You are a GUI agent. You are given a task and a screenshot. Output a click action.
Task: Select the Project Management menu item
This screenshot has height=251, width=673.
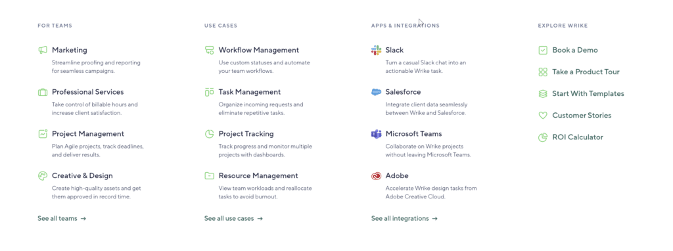point(88,134)
